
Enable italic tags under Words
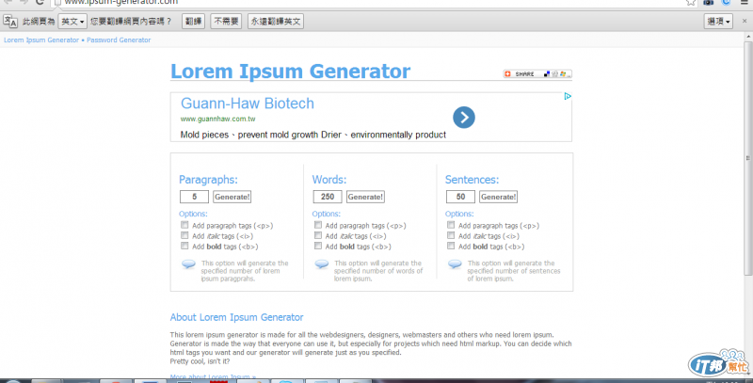pyautogui.click(x=318, y=235)
